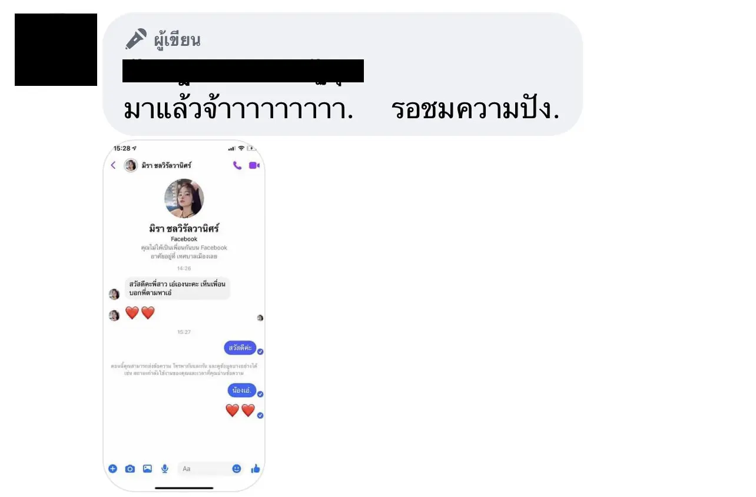Click the microphone author badge icon
Viewport: 756px width, 497px height.
coord(136,39)
